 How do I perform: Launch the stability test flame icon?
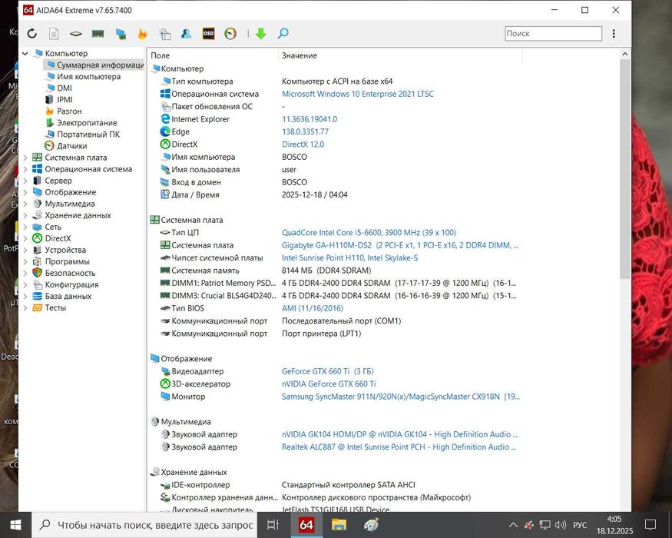(x=142, y=34)
